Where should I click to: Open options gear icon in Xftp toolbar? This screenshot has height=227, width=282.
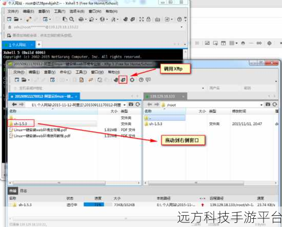click(132, 79)
